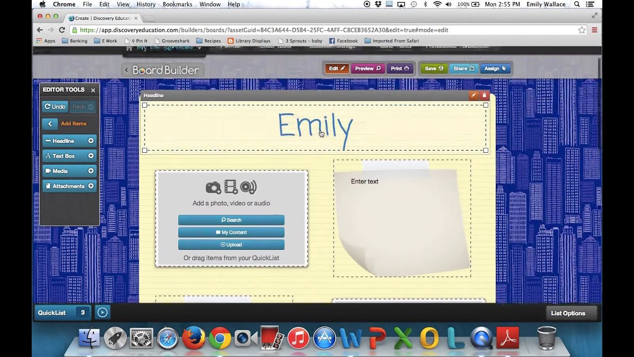Open the Banking bookmarks folder
The width and height of the screenshot is (634, 357).
75,41
